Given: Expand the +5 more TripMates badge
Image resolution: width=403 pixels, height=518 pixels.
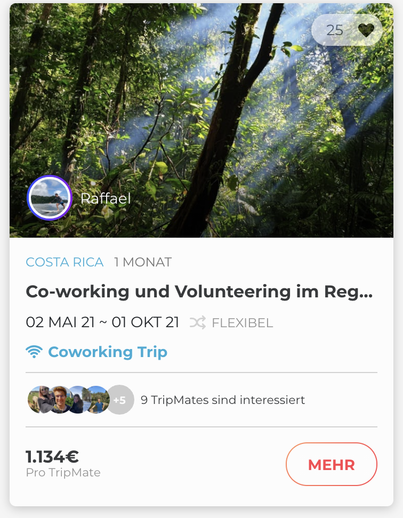Looking at the screenshot, I should point(120,400).
